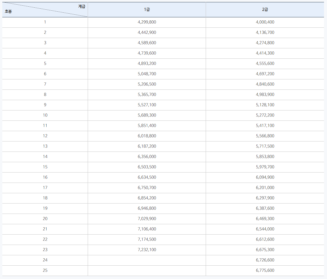Click on 5,128,100
Image resolution: width=327 pixels, height=279 pixels.
[265, 105]
